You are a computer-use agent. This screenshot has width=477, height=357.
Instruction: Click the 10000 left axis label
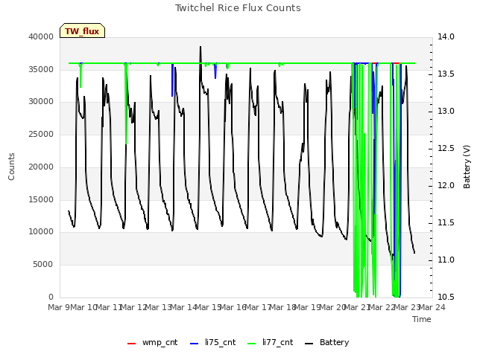[x=41, y=232]
